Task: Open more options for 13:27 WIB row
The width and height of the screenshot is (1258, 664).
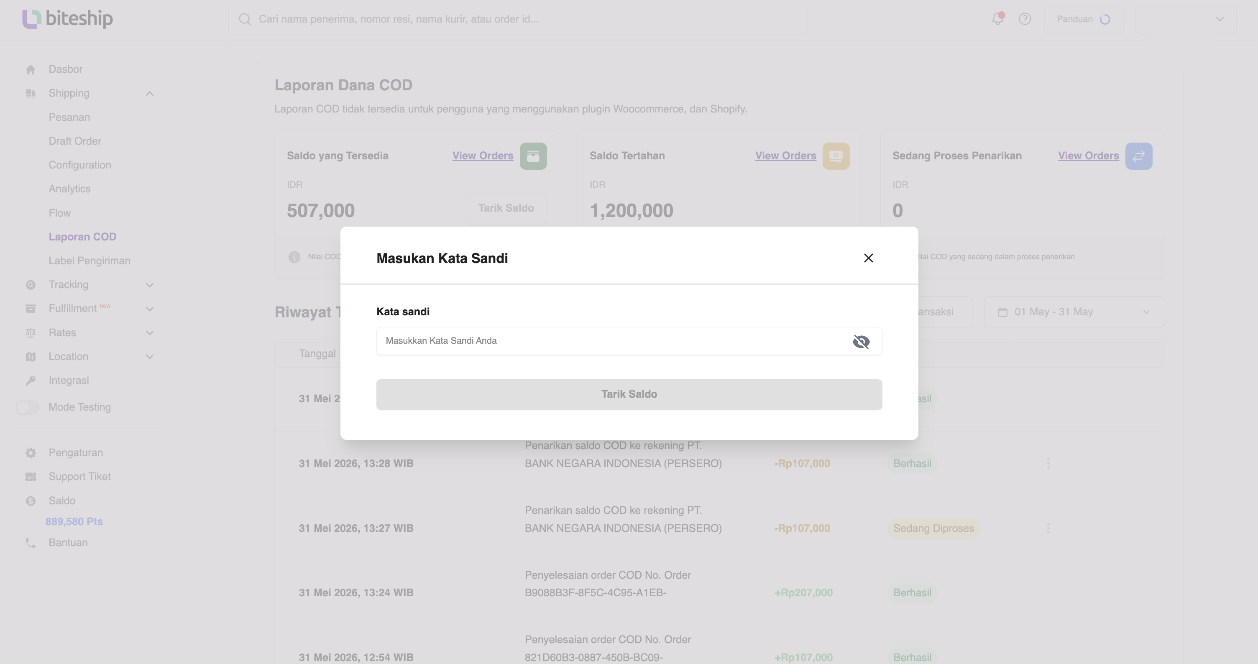Action: (x=1048, y=528)
